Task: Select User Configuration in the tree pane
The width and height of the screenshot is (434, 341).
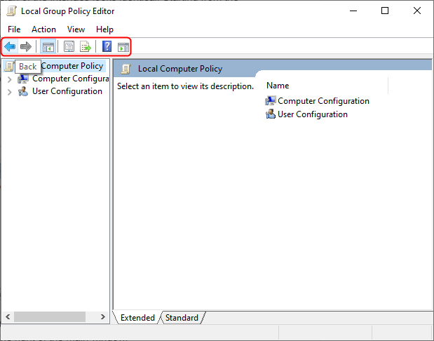Action: [x=67, y=91]
